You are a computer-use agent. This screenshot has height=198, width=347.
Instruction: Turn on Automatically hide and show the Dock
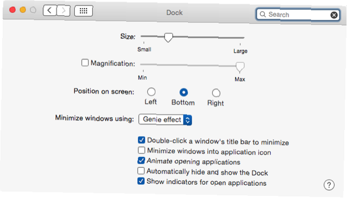point(141,171)
